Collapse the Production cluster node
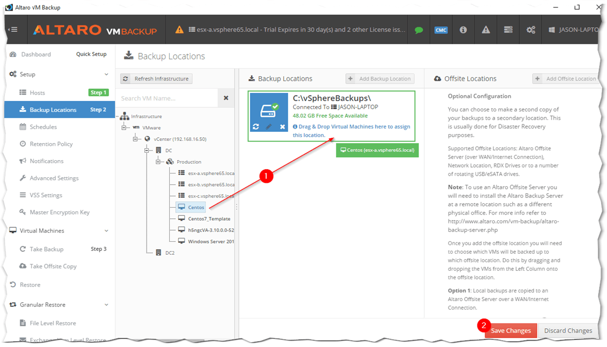Screen dimensions: 607x347 (158, 162)
